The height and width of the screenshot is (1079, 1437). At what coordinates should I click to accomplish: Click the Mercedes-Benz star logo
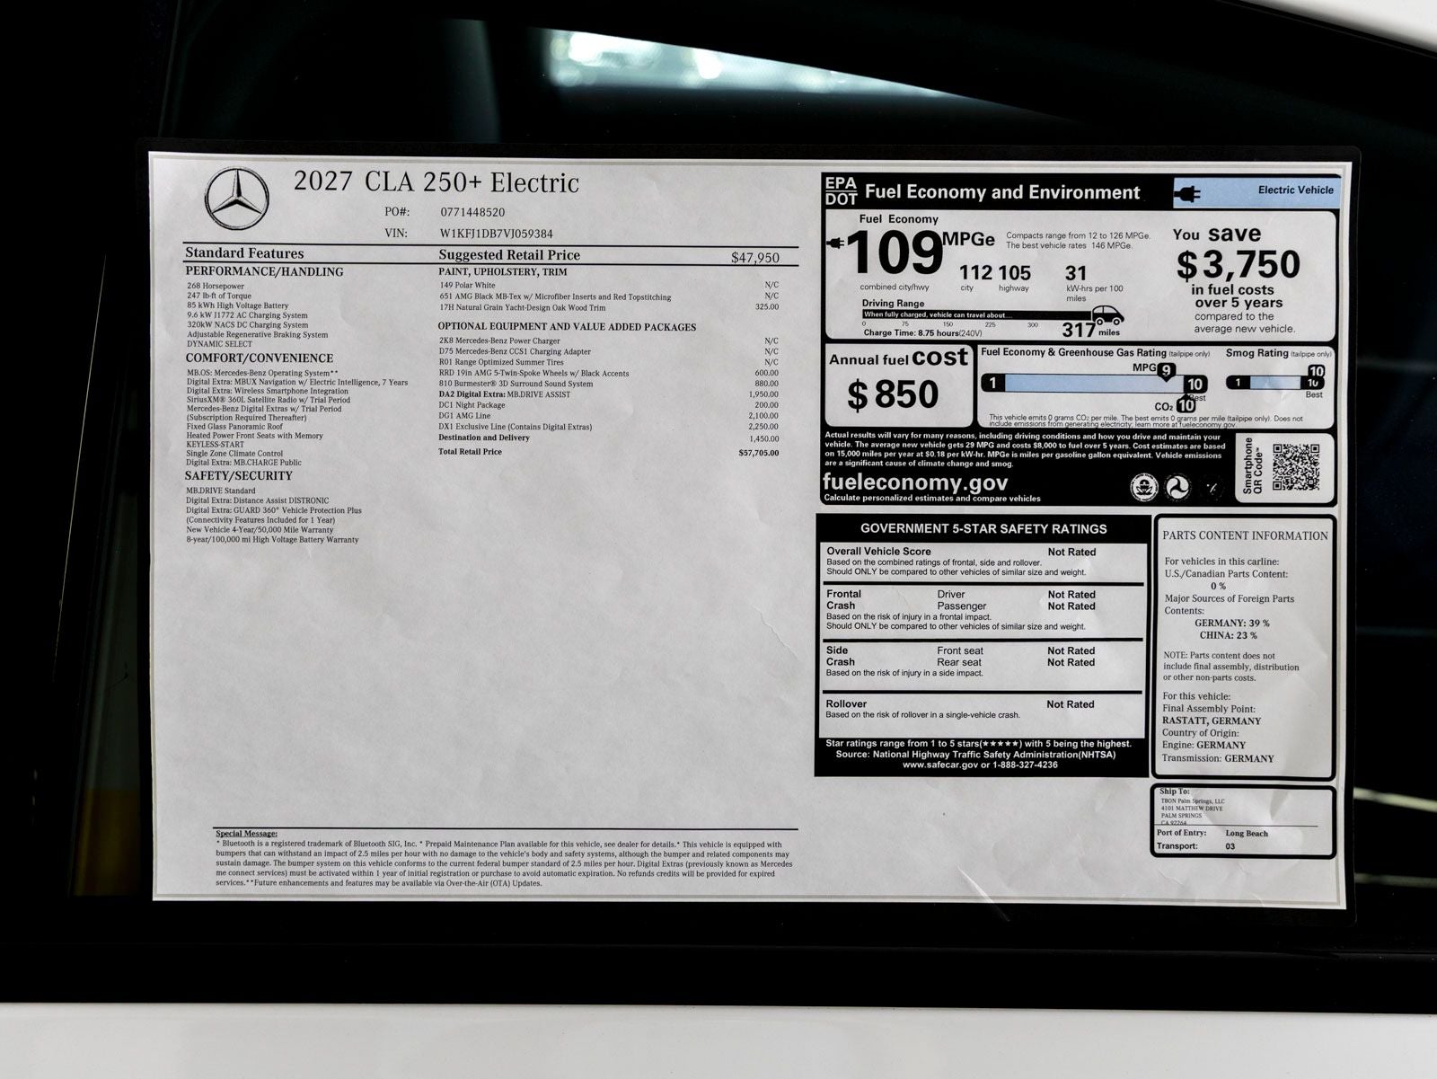tap(236, 199)
